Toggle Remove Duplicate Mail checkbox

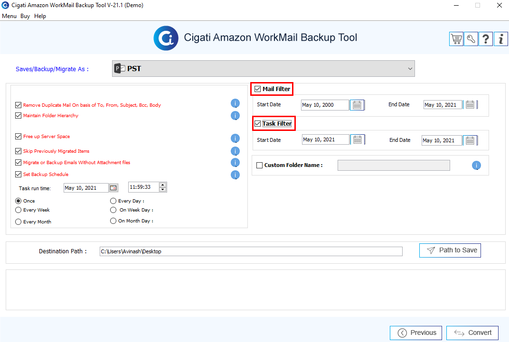(18, 105)
